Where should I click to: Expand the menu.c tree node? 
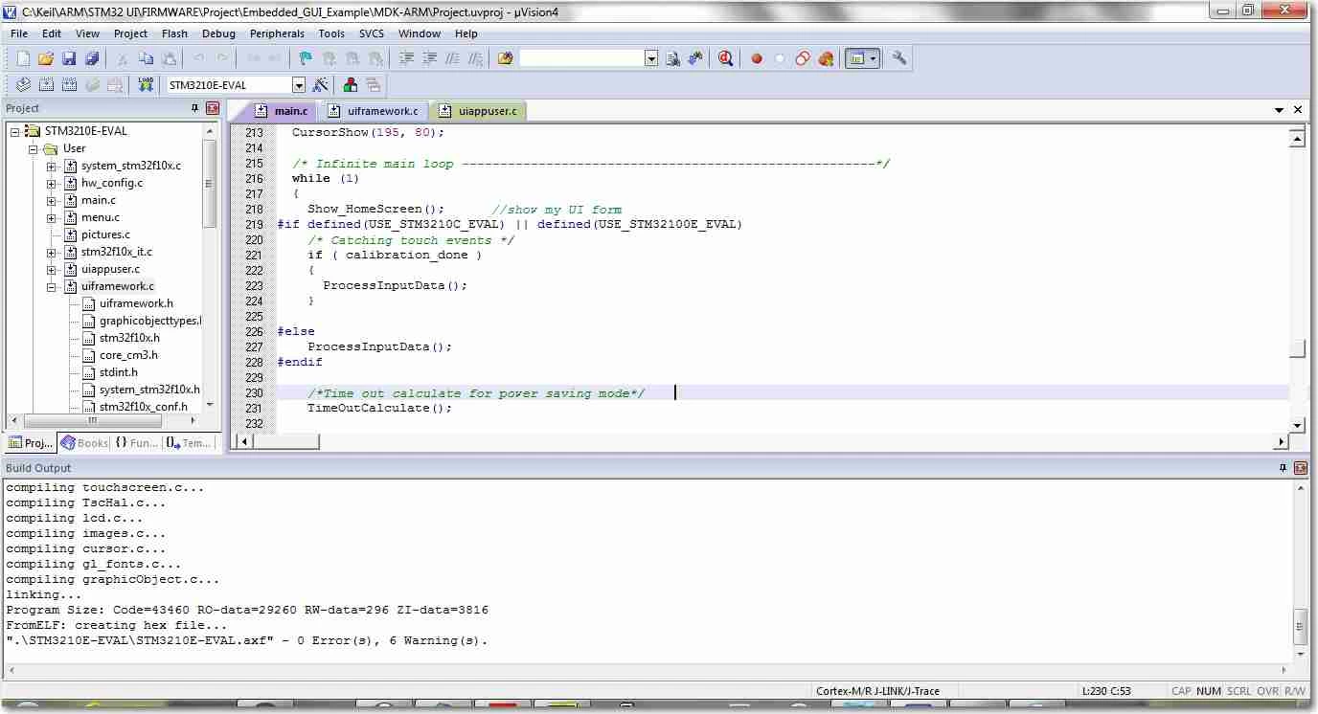52,217
